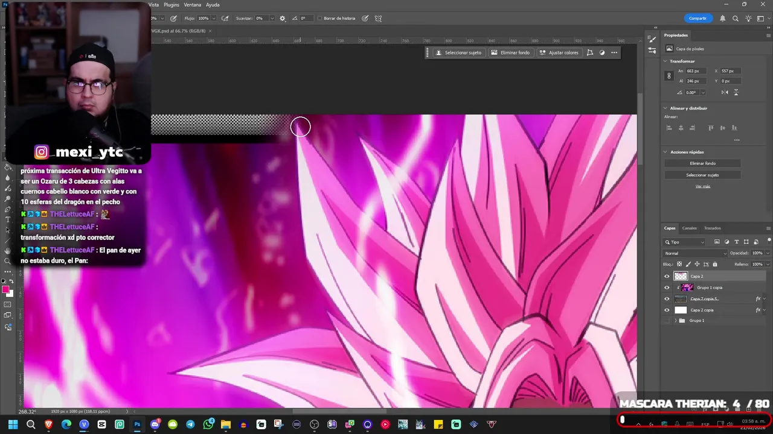Open the Vista menu
The height and width of the screenshot is (434, 773).
coord(154,5)
